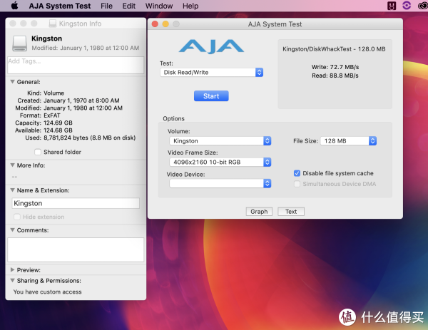Click Kingston/DiskWhackTest - 128.0 MB text
This screenshot has height=330, width=428.
334,49
